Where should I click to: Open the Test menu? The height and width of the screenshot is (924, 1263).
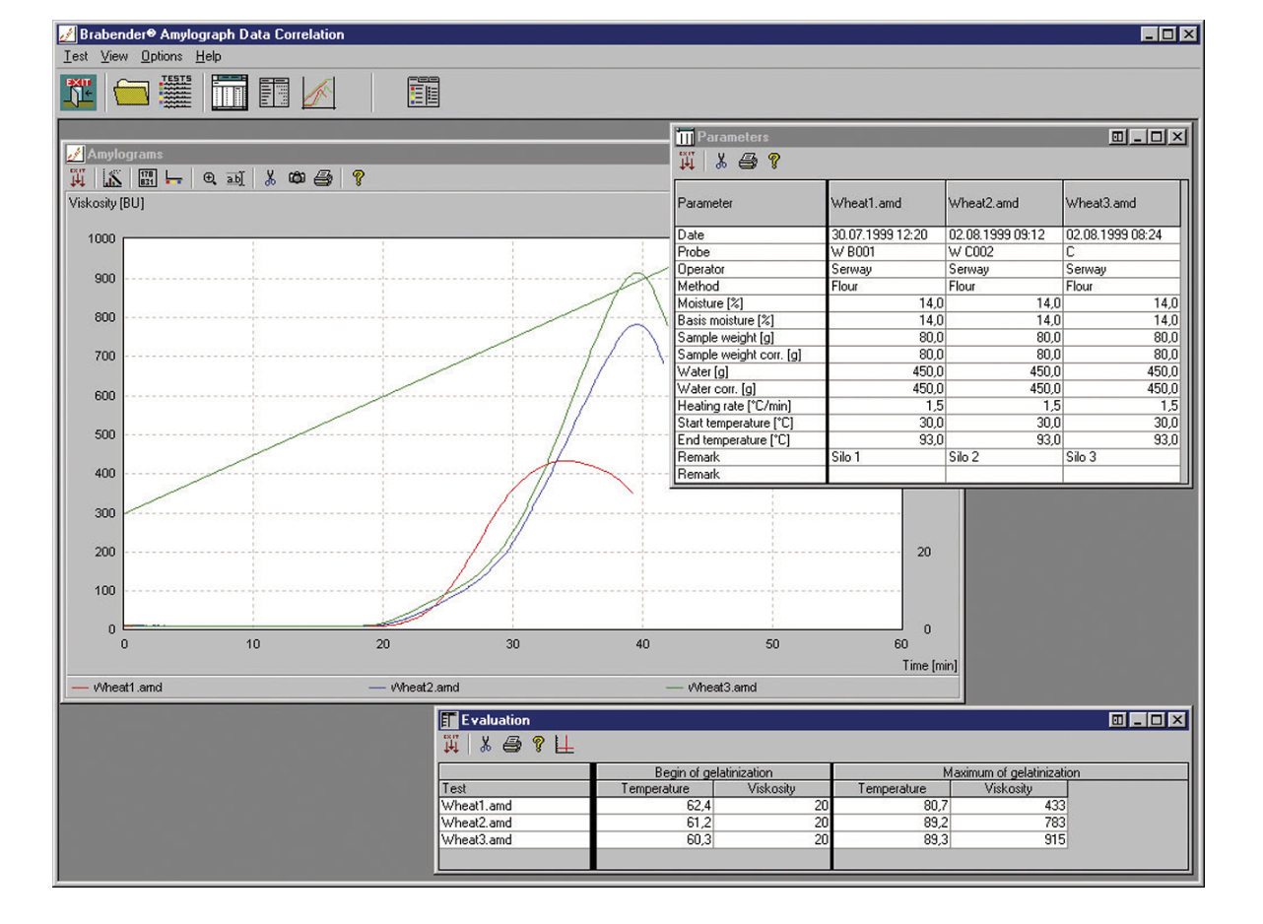tap(76, 56)
